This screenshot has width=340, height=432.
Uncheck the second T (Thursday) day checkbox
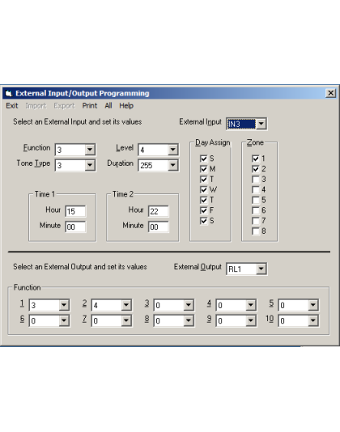pos(203,200)
